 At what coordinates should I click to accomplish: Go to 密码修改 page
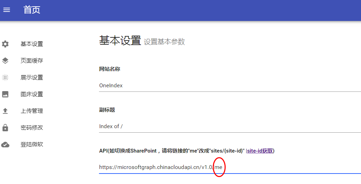(x=32, y=128)
